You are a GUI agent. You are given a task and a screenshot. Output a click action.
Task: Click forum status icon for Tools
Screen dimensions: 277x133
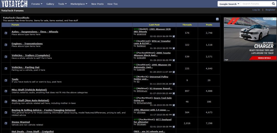pyautogui.click(x=6, y=80)
